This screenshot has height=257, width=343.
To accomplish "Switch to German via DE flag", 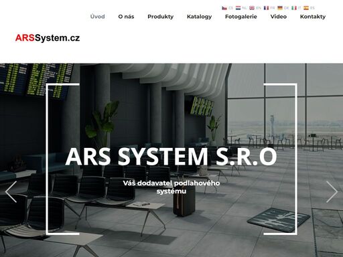I will tap(280, 8).
